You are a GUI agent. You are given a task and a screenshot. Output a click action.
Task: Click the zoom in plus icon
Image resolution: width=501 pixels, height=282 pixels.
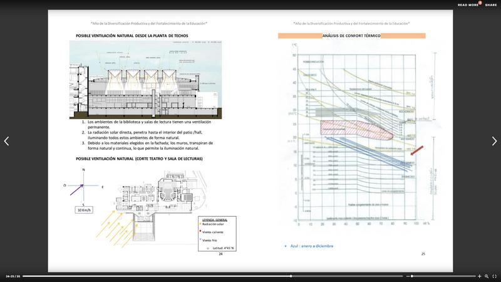click(x=479, y=276)
